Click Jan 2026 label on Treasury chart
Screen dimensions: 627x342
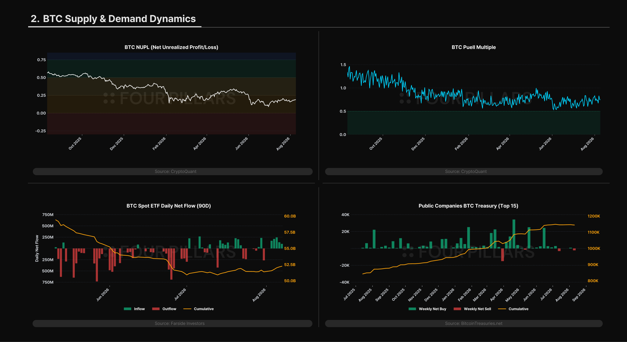coord(448,295)
